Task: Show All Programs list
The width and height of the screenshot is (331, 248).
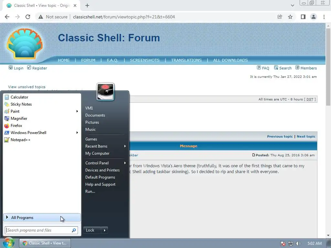Action: coord(42,218)
